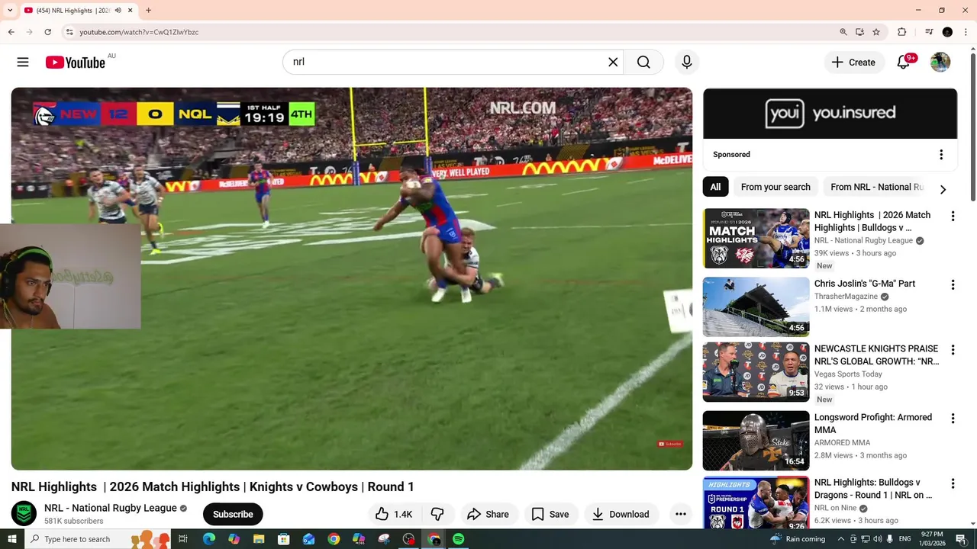This screenshot has height=549, width=977.
Task: Select the From NRL - National Rugby chip
Action: pos(876,187)
